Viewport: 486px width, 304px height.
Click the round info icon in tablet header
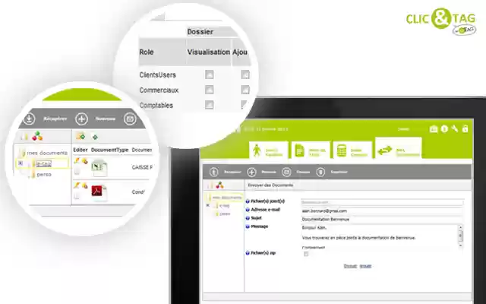click(x=444, y=128)
